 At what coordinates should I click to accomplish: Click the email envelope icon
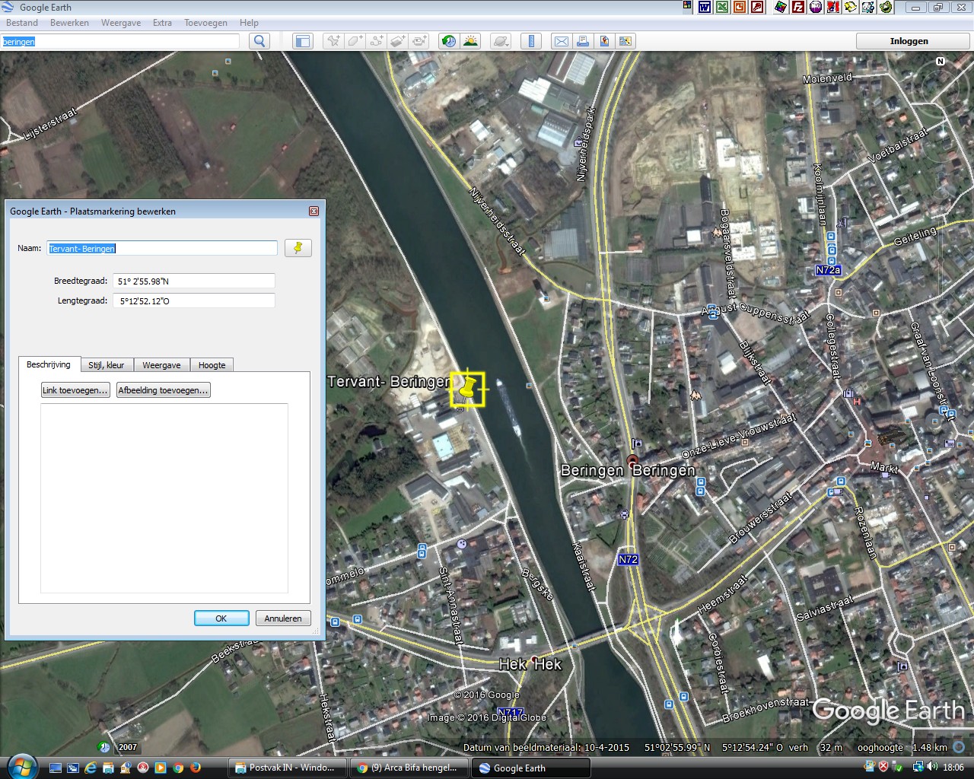(561, 41)
